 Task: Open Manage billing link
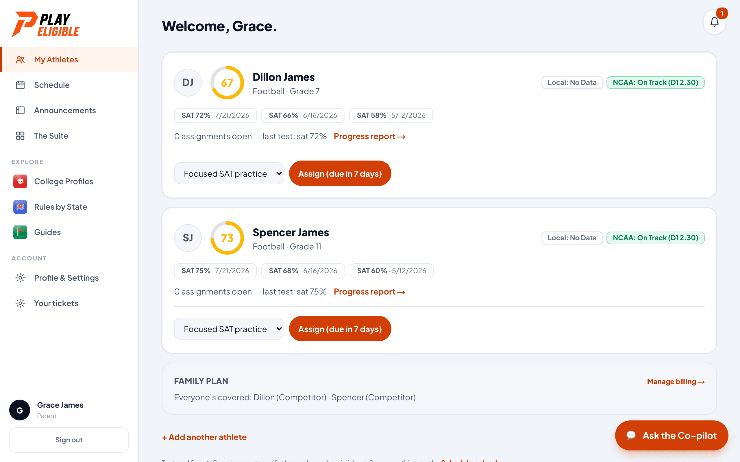[676, 382]
